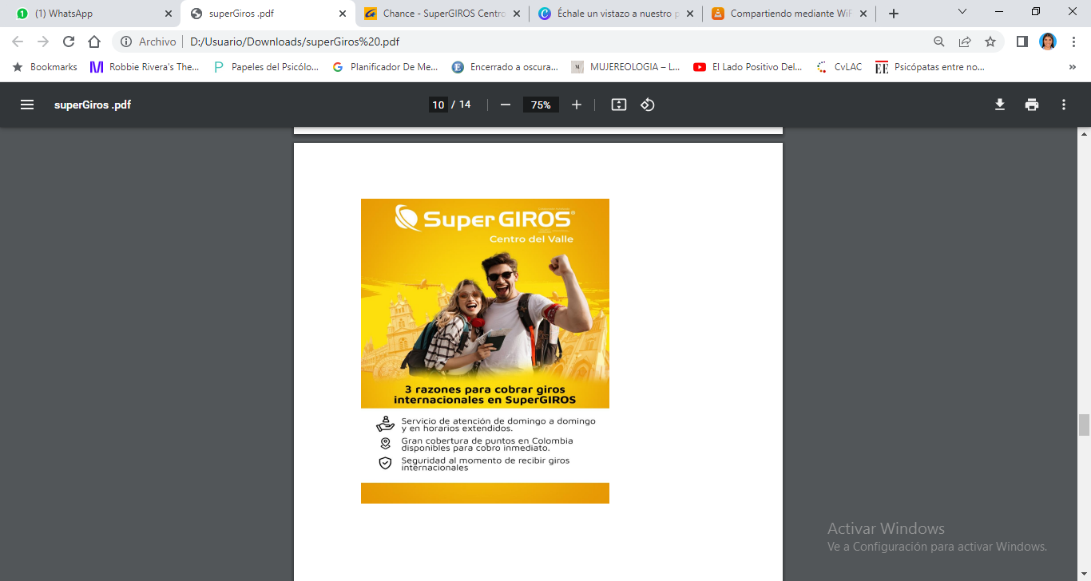
Task: Open the search zoom icon in address bar
Action: pos(939,41)
